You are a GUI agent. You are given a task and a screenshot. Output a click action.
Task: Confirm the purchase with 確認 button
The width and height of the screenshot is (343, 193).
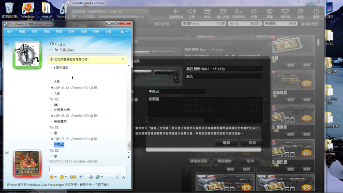(226, 143)
